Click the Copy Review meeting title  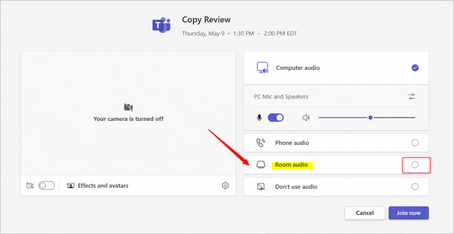[207, 20]
